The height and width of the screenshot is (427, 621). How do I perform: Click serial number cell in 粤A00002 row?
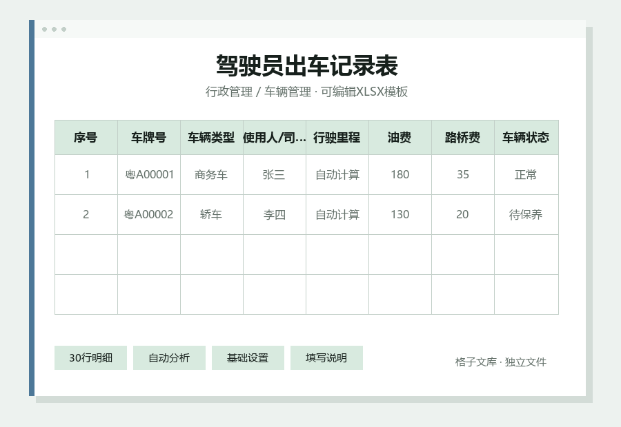click(86, 215)
